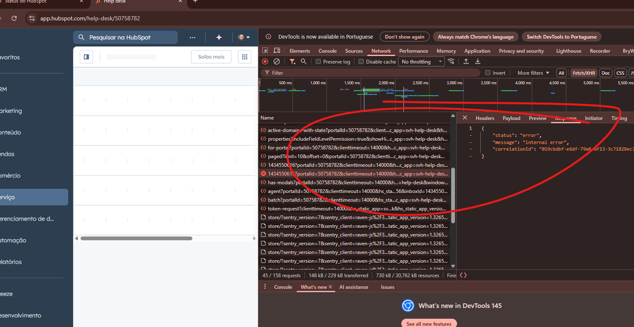Show the request Payload tab
634x327 pixels.
point(511,118)
